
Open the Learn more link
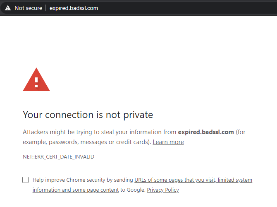click(x=168, y=142)
